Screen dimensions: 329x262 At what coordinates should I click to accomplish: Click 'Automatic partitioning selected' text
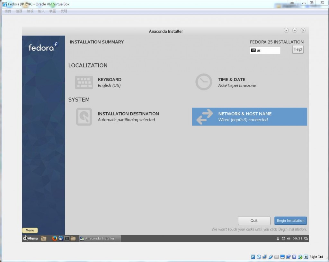coord(126,120)
